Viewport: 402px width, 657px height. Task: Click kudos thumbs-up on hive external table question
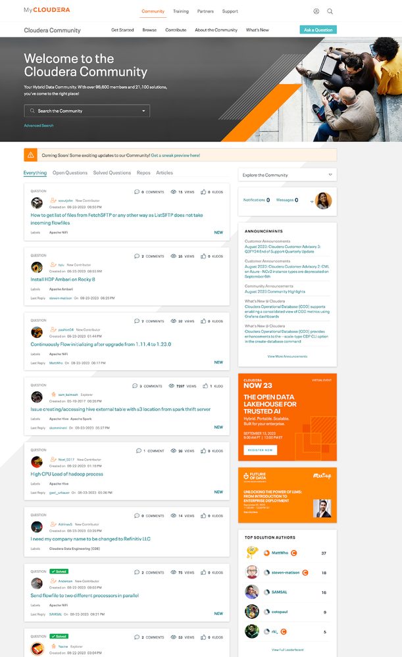coord(205,386)
